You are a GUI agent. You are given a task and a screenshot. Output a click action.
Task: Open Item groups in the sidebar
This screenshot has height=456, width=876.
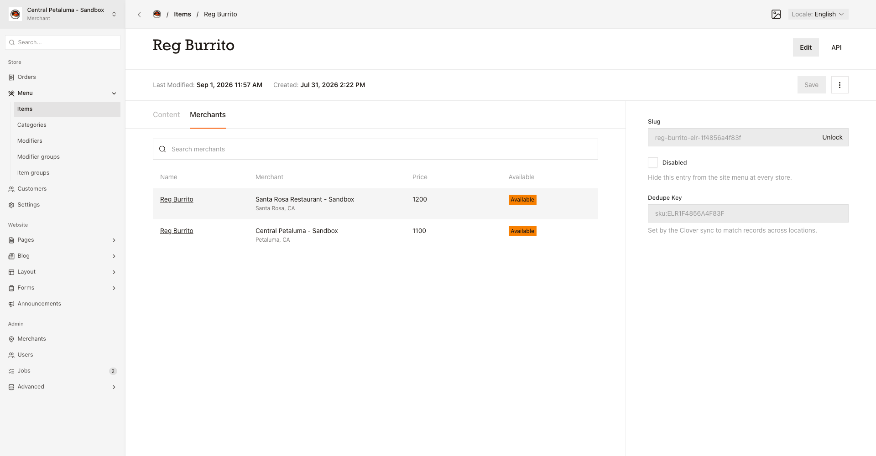click(67, 173)
